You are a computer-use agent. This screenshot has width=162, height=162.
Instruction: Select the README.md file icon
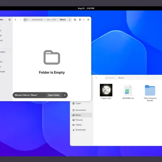click(128, 90)
